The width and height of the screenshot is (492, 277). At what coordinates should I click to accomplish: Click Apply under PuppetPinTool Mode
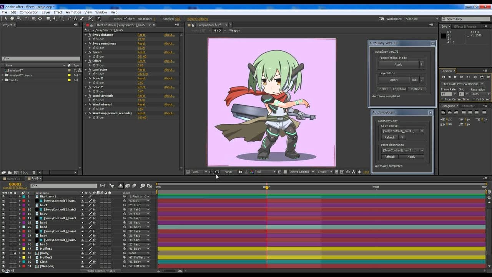pyautogui.click(x=398, y=65)
